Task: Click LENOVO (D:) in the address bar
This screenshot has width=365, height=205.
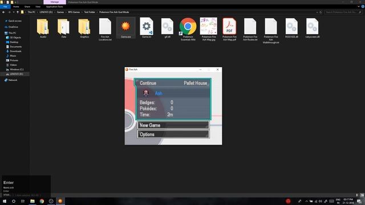Action: (46, 12)
